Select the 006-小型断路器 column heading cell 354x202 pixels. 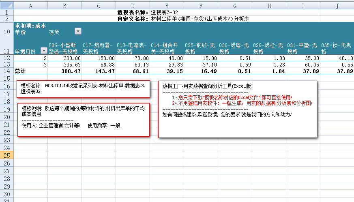(64, 48)
